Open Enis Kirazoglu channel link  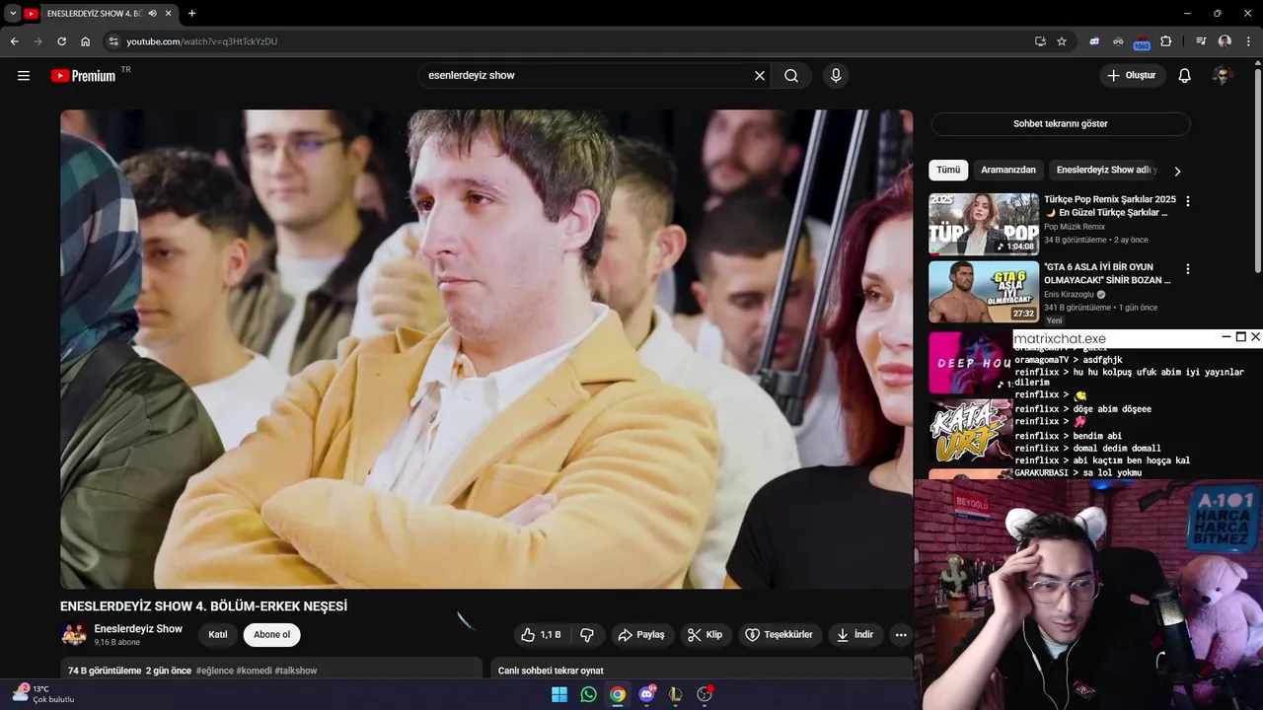coord(1069,295)
